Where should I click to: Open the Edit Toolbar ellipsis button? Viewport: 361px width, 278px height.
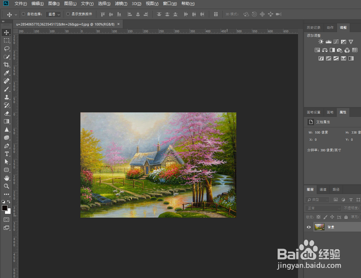(x=7, y=194)
